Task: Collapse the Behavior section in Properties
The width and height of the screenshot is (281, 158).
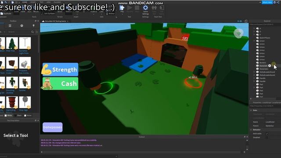Action: point(251,130)
